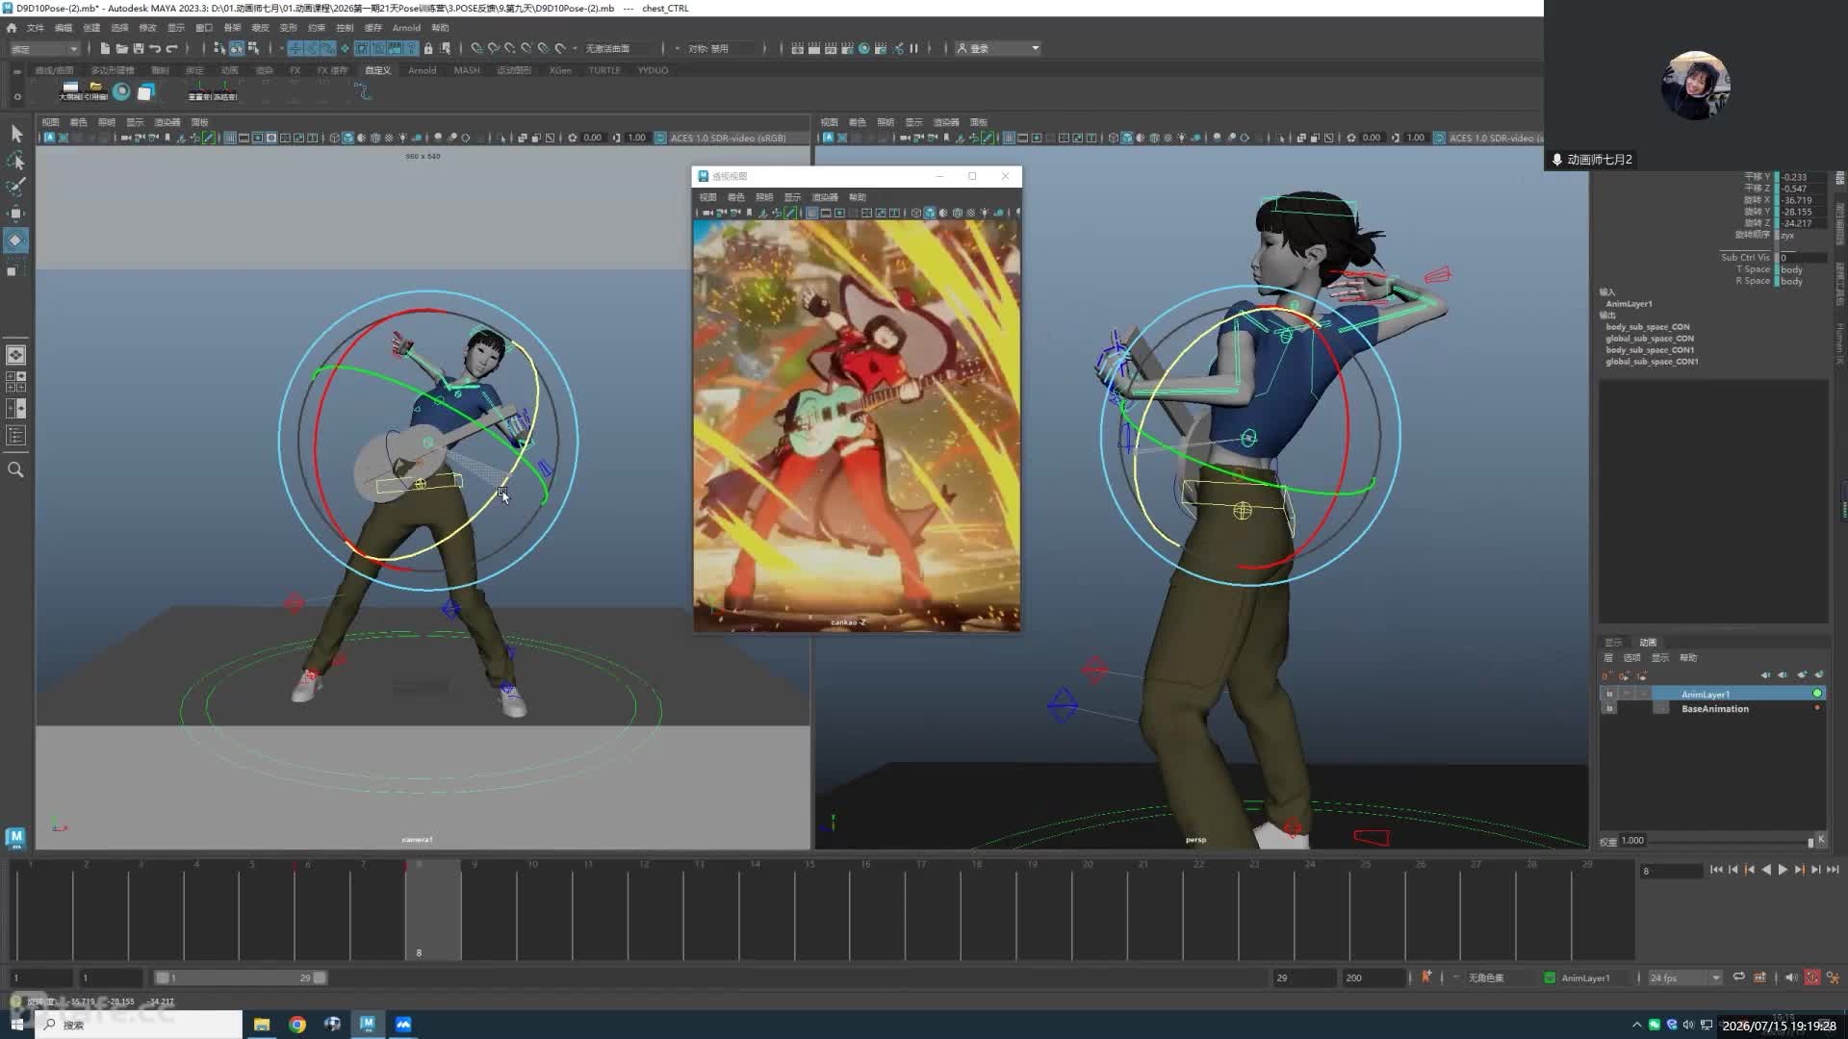Click the New Scene icon

[105, 48]
